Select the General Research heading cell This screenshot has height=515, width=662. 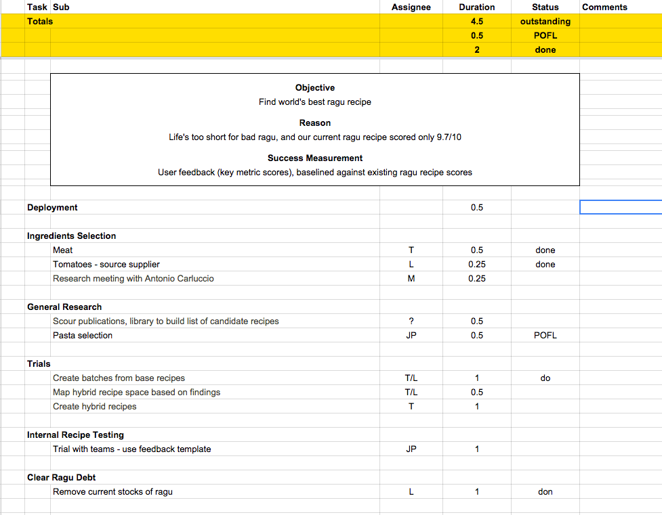[x=64, y=307]
